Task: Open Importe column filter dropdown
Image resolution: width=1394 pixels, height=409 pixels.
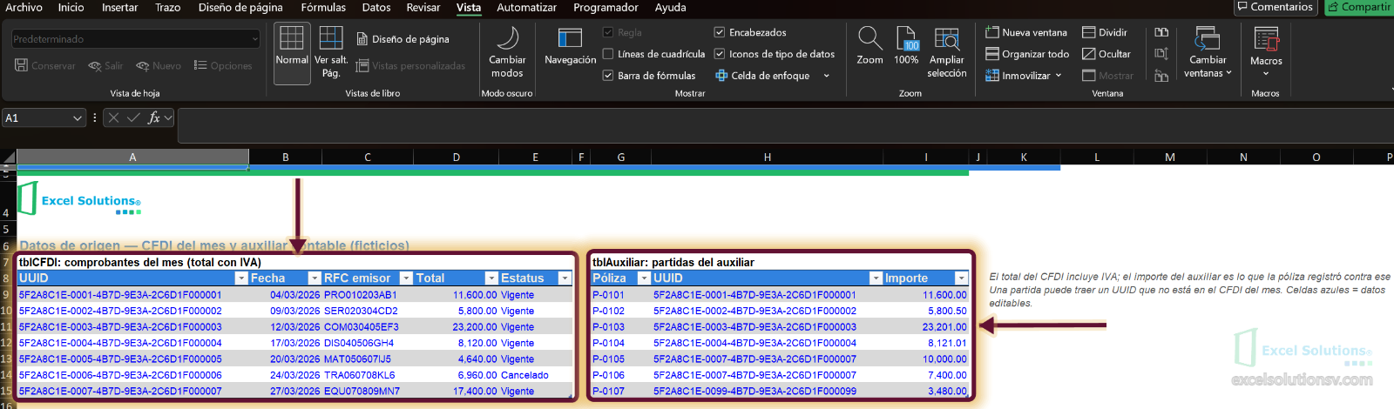Action: pyautogui.click(x=961, y=278)
